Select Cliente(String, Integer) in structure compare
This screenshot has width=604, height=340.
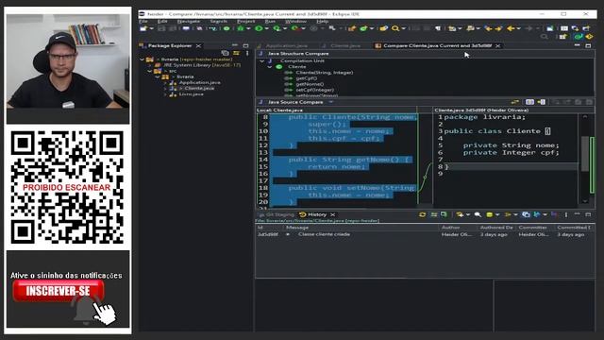[325, 73]
